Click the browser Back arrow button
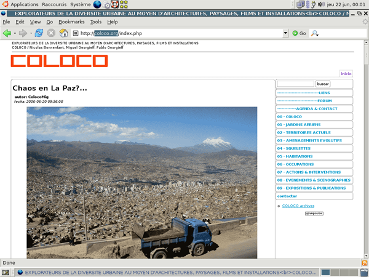This screenshot has width=369, height=277. point(7,33)
